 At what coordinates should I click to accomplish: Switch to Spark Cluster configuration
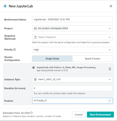coord(93,59)
